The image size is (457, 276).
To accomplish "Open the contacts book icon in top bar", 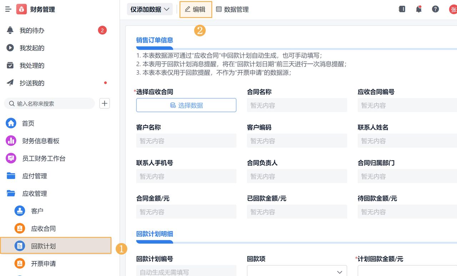I will pos(402,9).
